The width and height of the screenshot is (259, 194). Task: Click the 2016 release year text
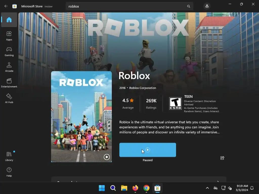pyautogui.click(x=122, y=88)
